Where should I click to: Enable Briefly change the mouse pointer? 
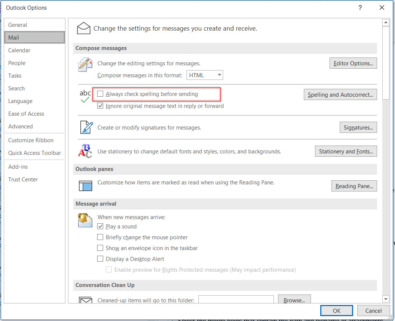[x=100, y=237]
